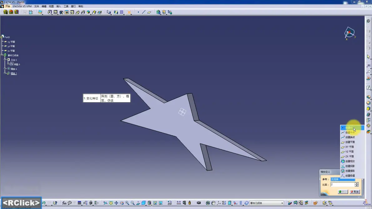Expand the 零件几何体 node in the tree
The image size is (372, 209).
2,55
